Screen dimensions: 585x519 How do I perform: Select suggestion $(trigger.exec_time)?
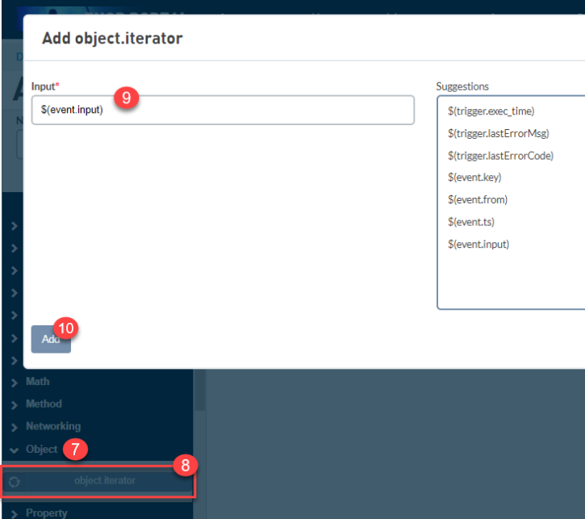tap(491, 111)
